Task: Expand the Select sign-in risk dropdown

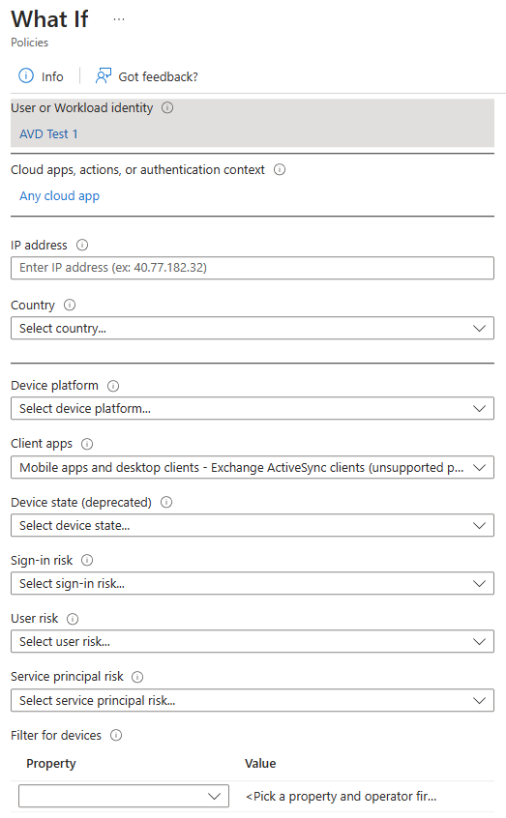Action: tap(253, 583)
